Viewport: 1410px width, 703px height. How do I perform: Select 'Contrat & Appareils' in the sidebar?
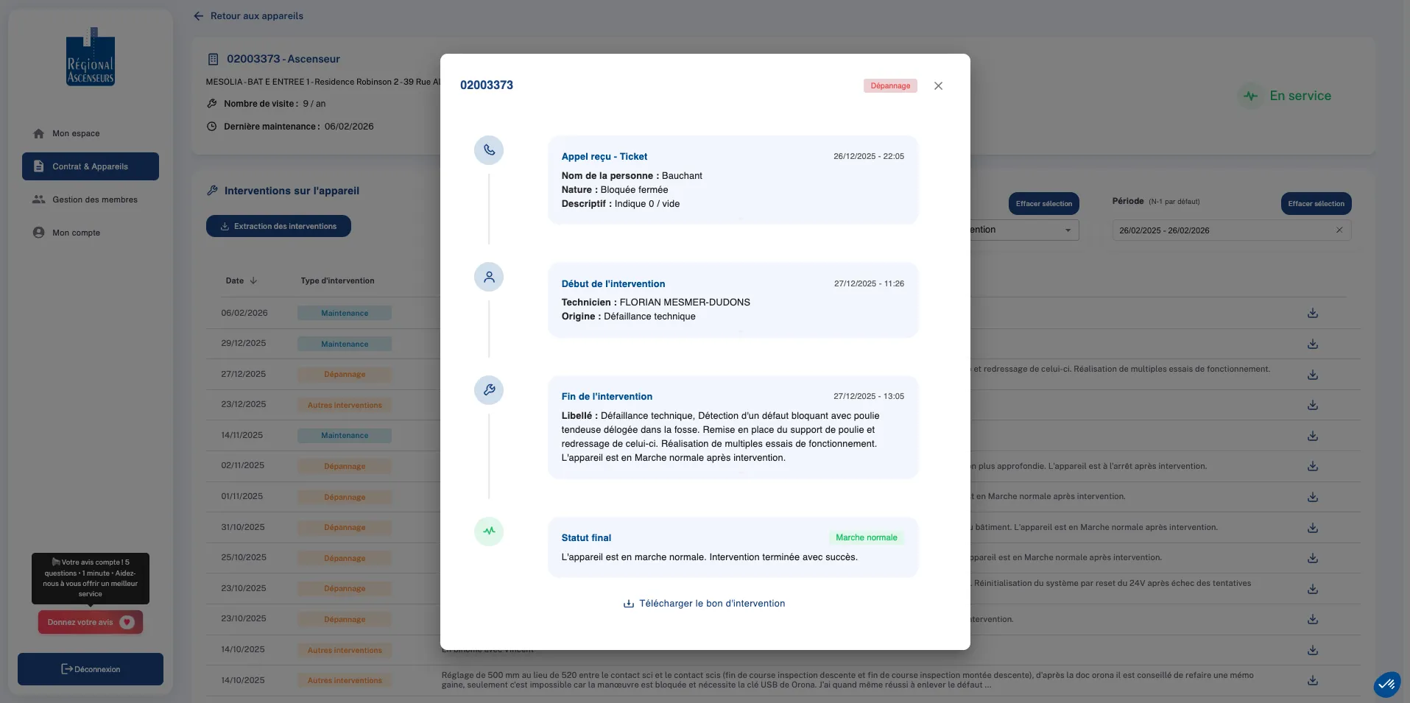90,166
